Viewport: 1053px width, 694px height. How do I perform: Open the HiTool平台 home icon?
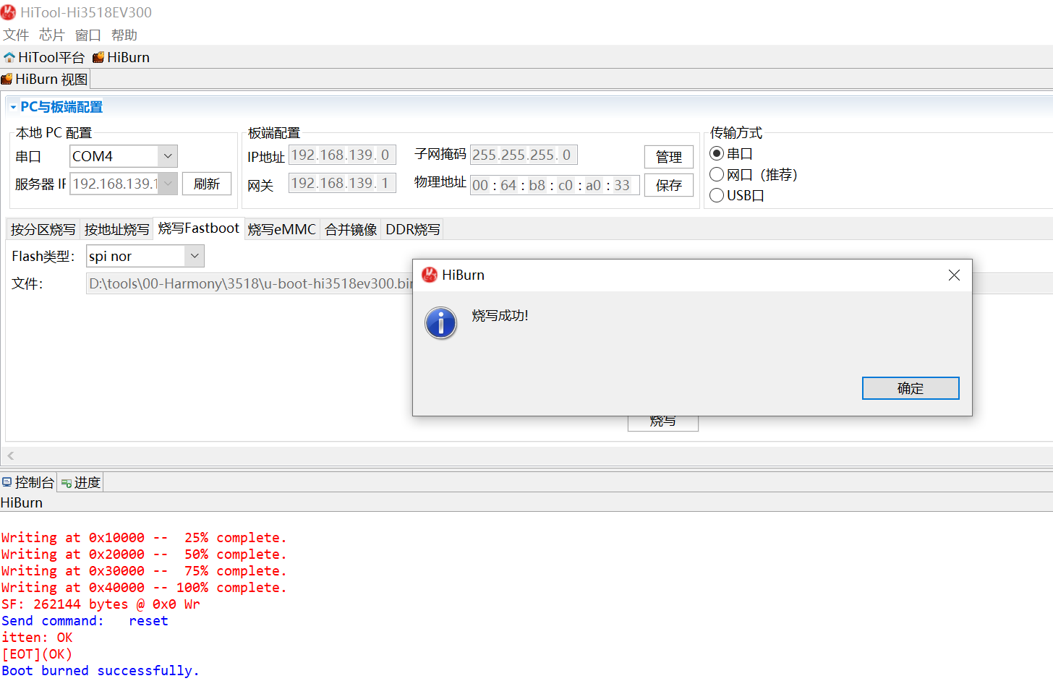point(9,57)
